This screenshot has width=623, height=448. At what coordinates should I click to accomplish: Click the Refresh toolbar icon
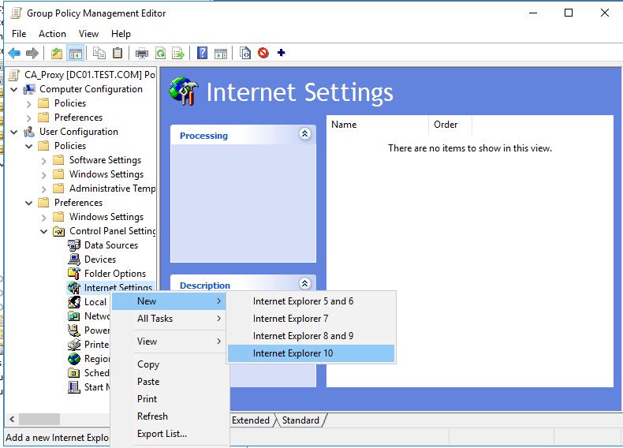(161, 53)
